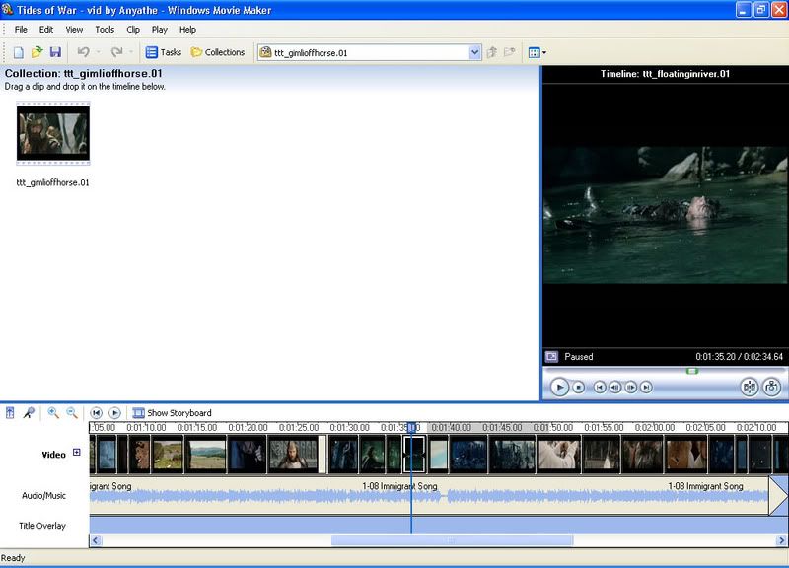The height and width of the screenshot is (568, 789).
Task: Open the Tools menu
Action: coord(105,30)
